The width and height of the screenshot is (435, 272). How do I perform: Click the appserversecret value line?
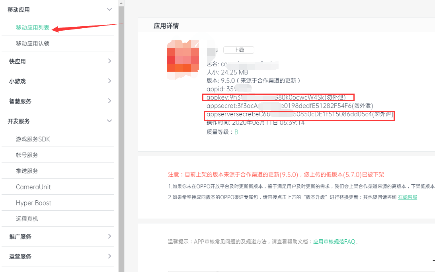coord(300,114)
